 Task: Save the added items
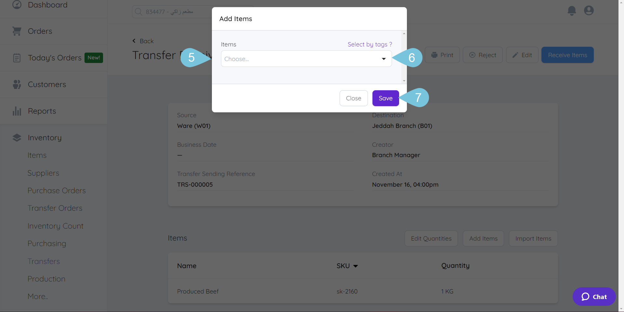click(x=385, y=98)
